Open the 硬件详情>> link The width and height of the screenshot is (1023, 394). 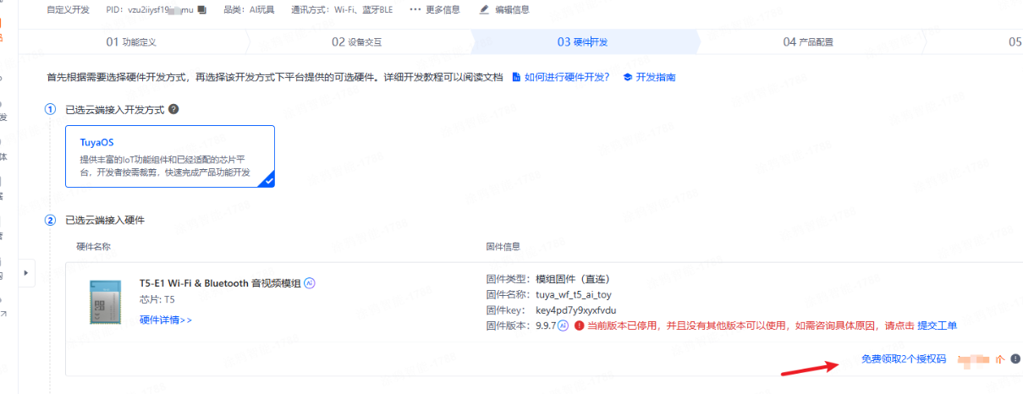(166, 320)
